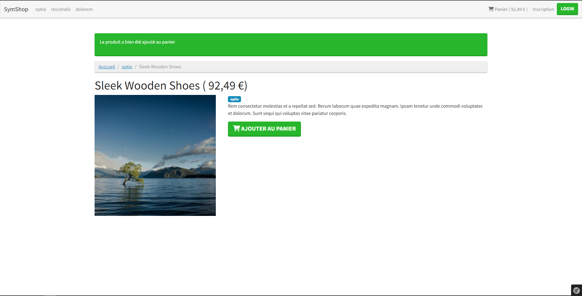Click the Sleek Wooden Shoes product heading
Screen dimensions: 582x296
click(x=147, y=86)
